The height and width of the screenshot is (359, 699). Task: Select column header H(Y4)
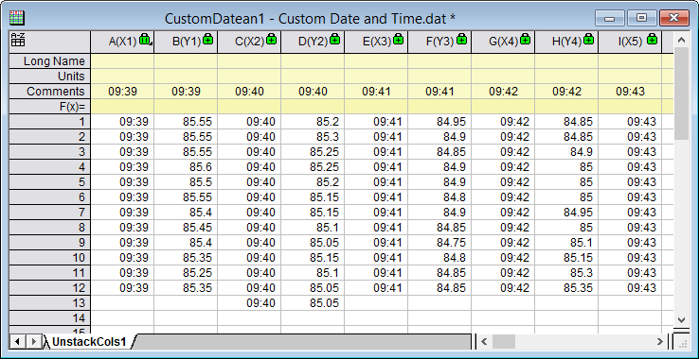[566, 42]
